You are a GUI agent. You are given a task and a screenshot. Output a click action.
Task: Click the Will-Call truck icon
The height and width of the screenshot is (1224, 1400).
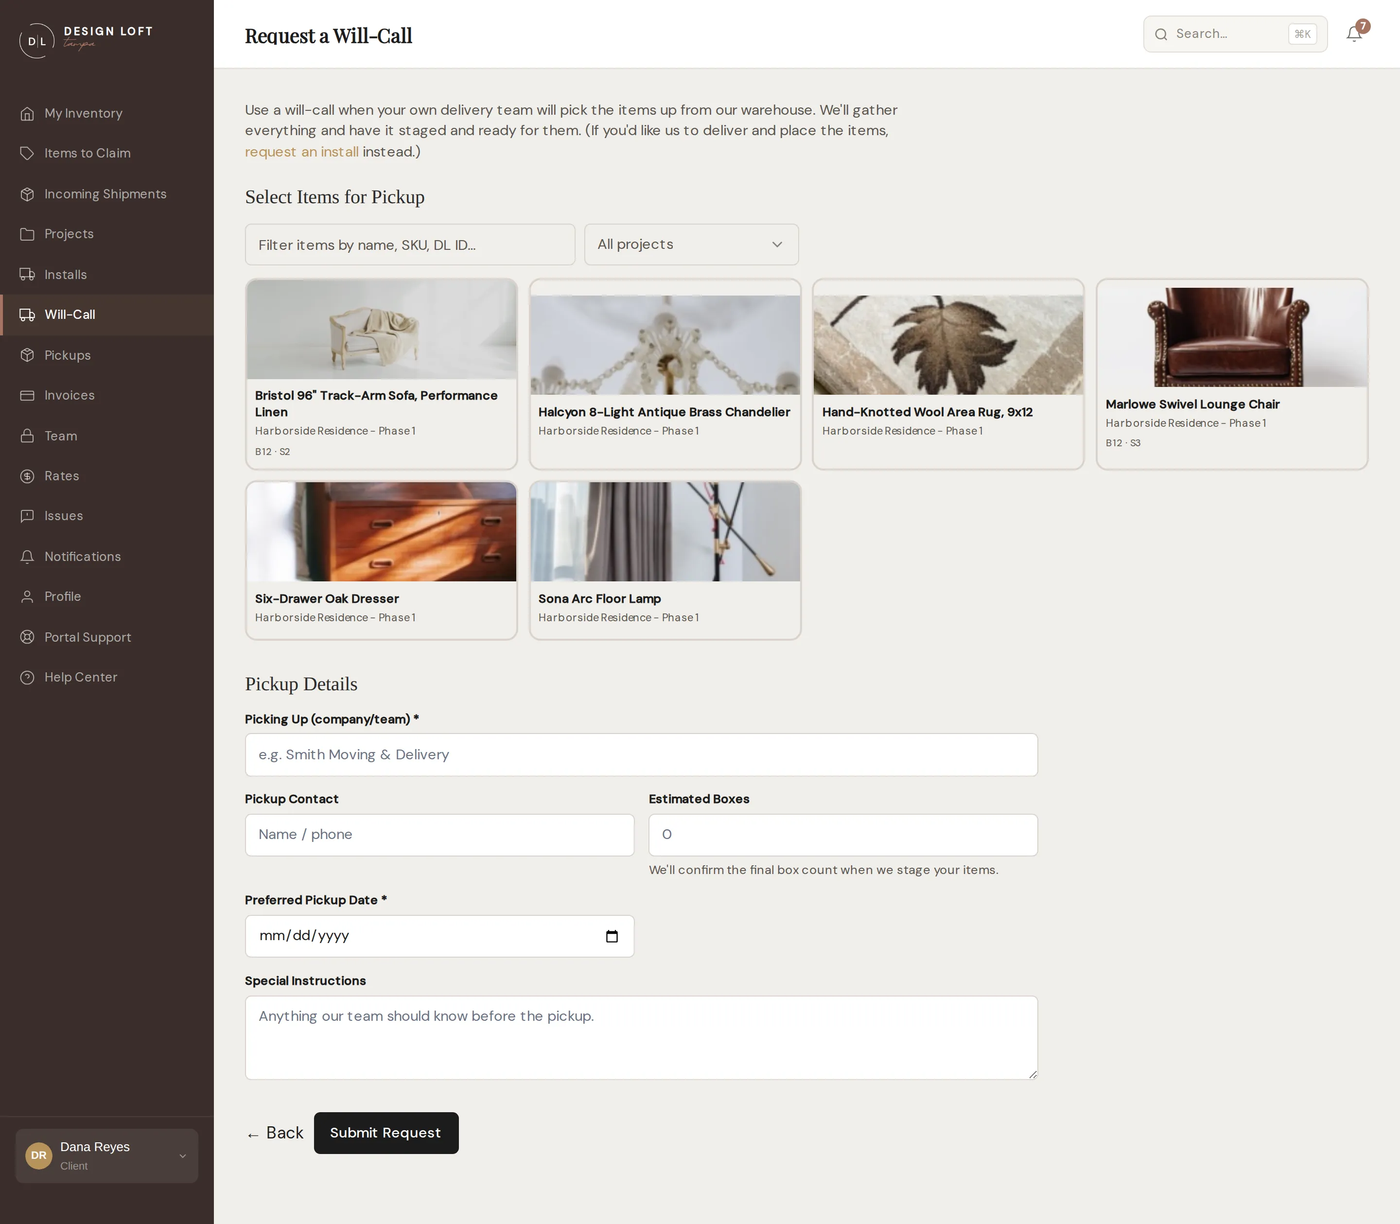tap(27, 315)
